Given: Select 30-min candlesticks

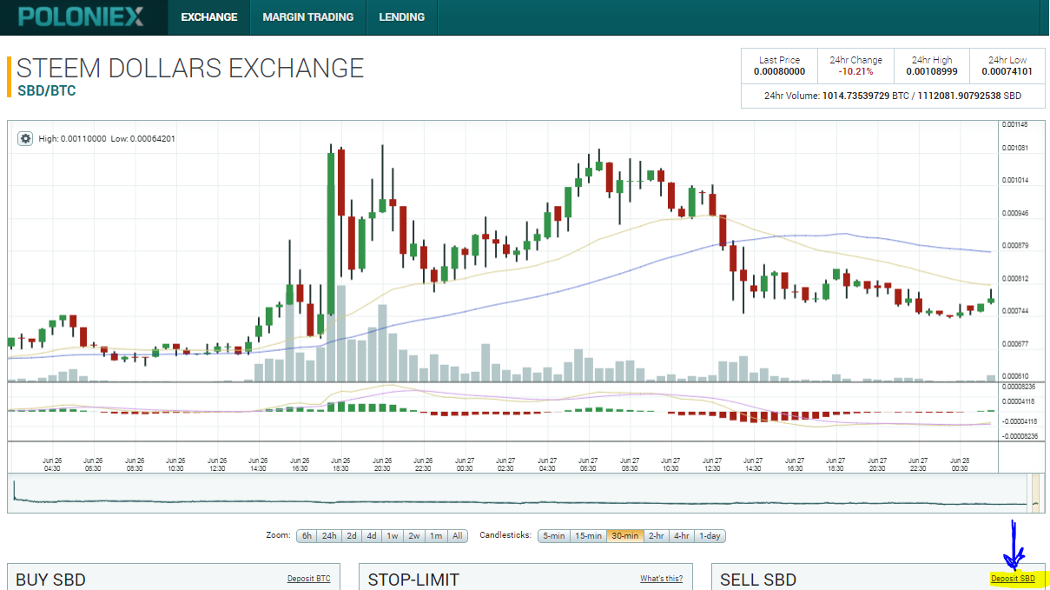Looking at the screenshot, I should coord(625,535).
